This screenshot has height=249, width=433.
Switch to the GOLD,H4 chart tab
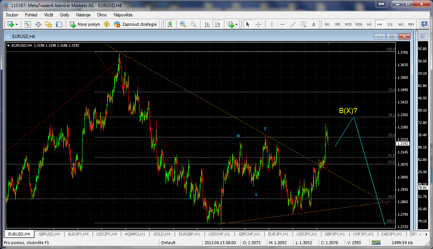coord(162,234)
